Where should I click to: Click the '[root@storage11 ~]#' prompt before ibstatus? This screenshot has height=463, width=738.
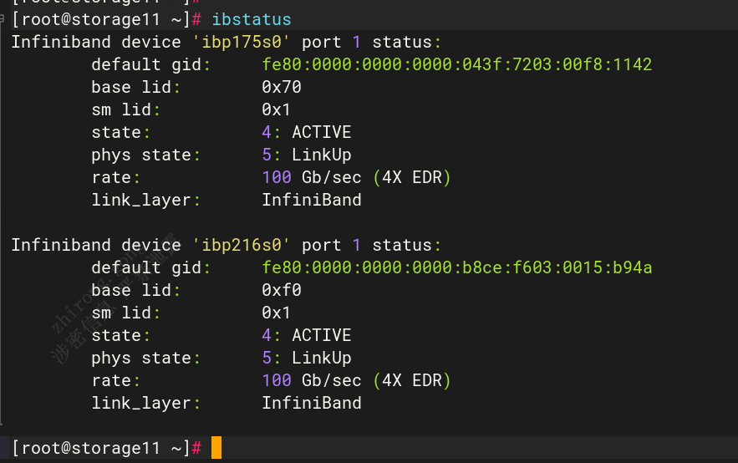(x=106, y=19)
